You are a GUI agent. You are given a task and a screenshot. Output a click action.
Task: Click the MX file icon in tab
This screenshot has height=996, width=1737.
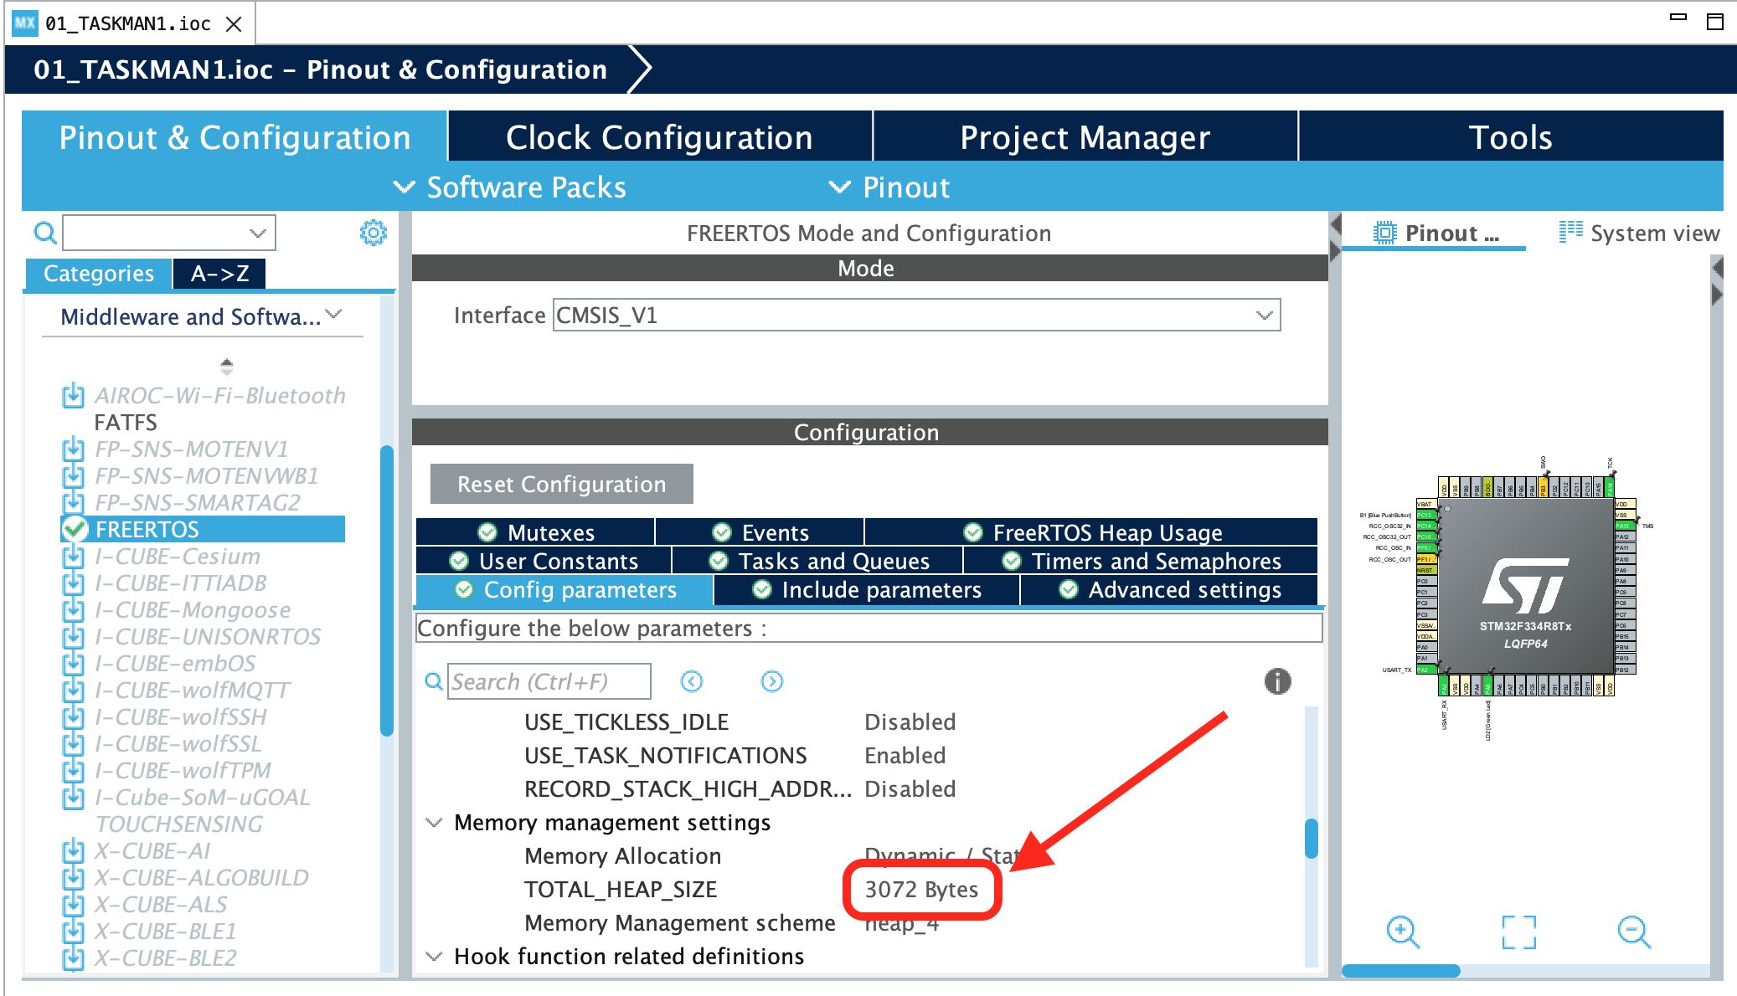[x=25, y=23]
